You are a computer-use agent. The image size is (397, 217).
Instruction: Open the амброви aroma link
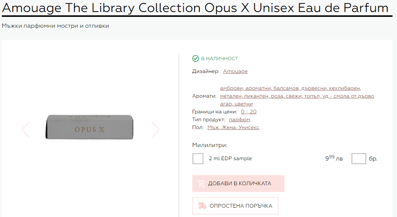pyautogui.click(x=232, y=88)
